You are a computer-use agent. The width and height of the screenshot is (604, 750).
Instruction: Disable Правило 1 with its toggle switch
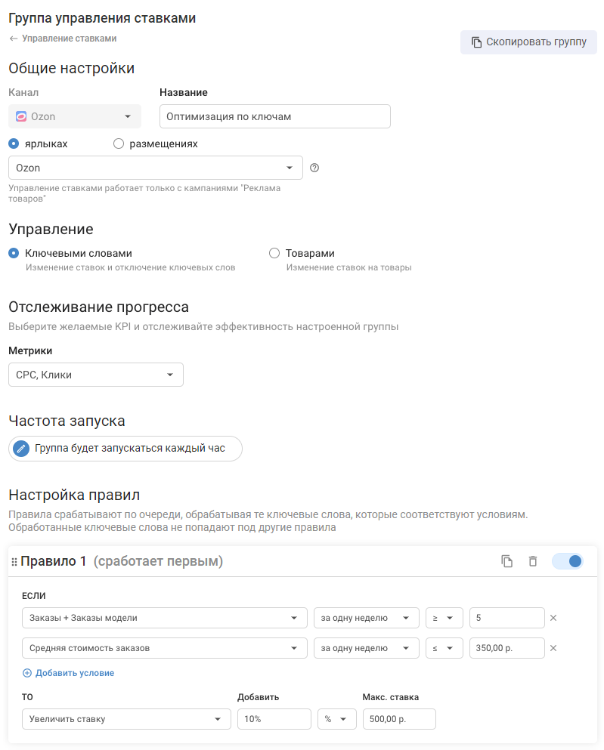point(567,561)
